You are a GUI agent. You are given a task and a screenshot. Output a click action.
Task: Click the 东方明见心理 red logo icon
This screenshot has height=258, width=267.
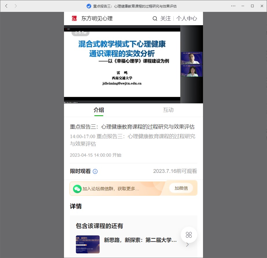(x=74, y=19)
